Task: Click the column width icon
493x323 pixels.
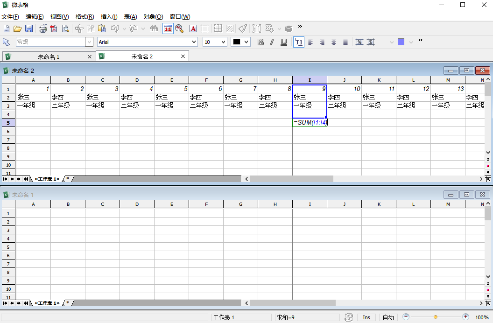Action: pyautogui.click(x=257, y=28)
